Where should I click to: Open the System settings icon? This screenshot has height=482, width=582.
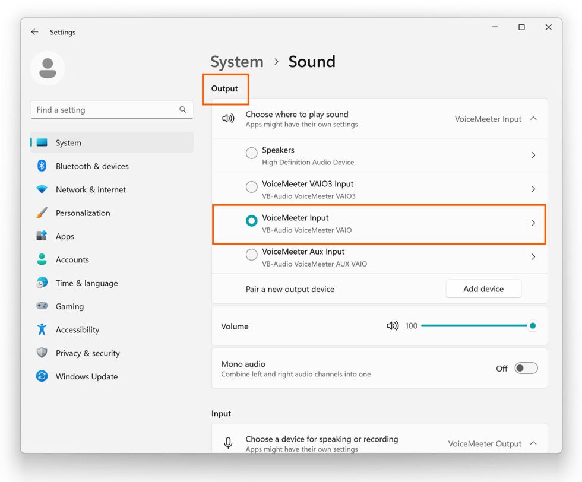point(42,142)
